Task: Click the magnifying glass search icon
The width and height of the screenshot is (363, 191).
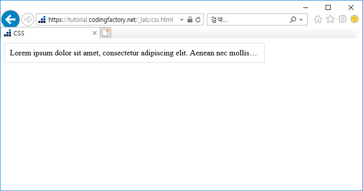Action: click(293, 19)
